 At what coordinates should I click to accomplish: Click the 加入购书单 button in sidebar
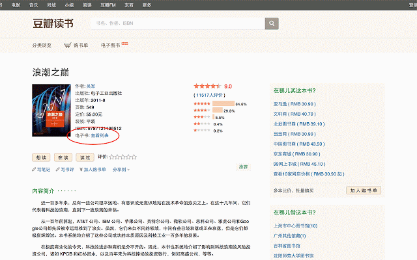click(x=364, y=190)
